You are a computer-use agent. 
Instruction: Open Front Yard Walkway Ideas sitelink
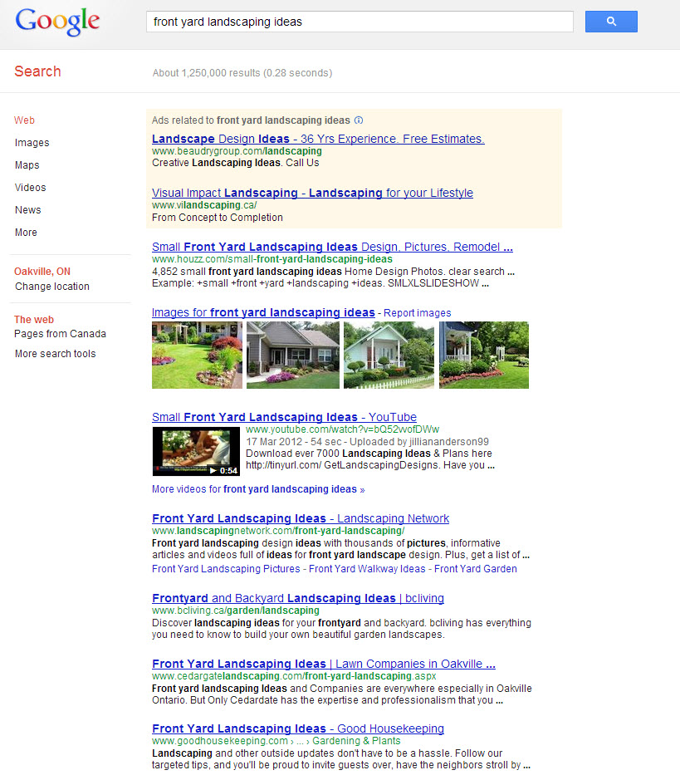pyautogui.click(x=367, y=569)
